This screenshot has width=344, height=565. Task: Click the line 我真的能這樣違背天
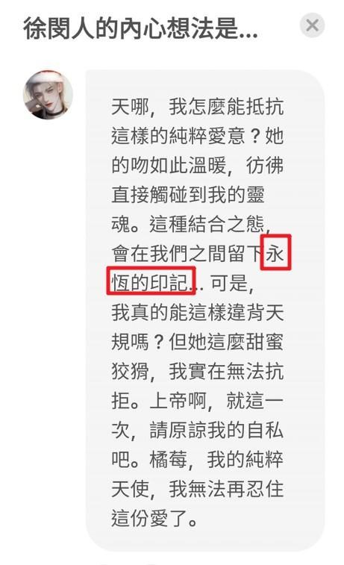pos(198,312)
